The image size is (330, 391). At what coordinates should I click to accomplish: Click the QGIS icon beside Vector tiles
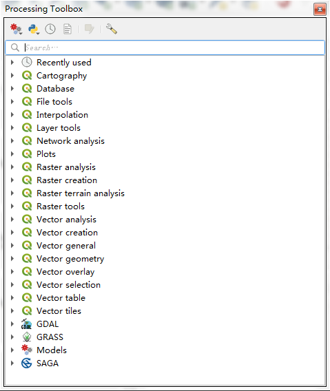point(27,310)
